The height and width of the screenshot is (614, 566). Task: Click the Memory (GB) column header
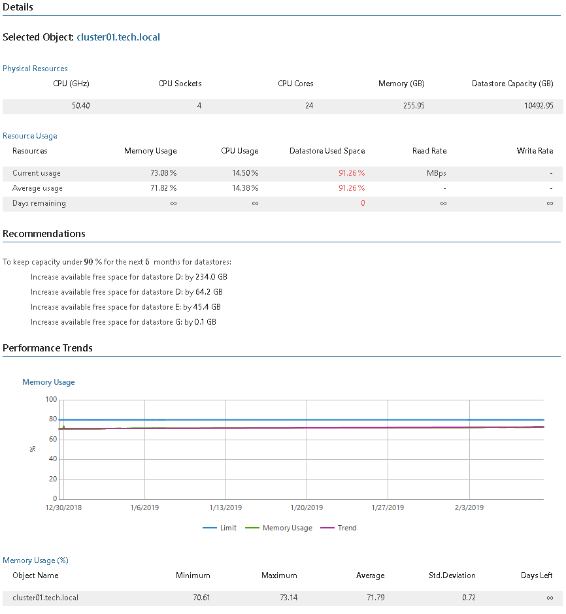(401, 84)
